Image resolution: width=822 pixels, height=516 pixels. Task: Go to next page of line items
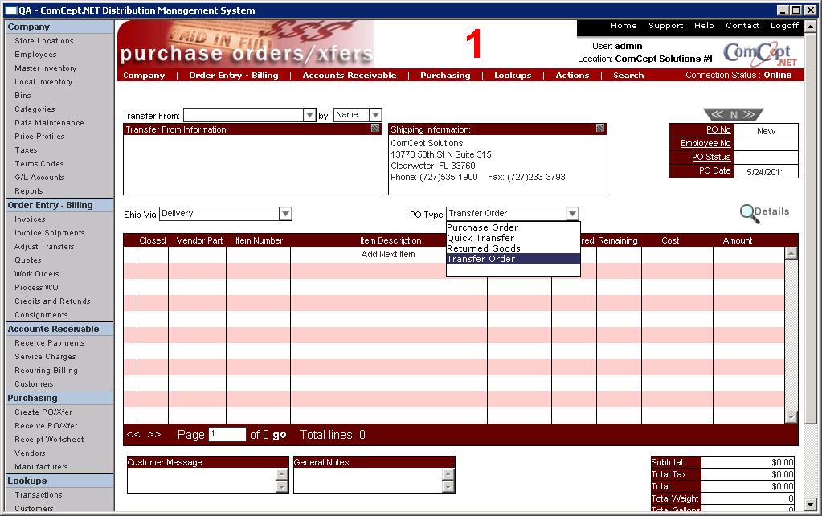coord(154,435)
